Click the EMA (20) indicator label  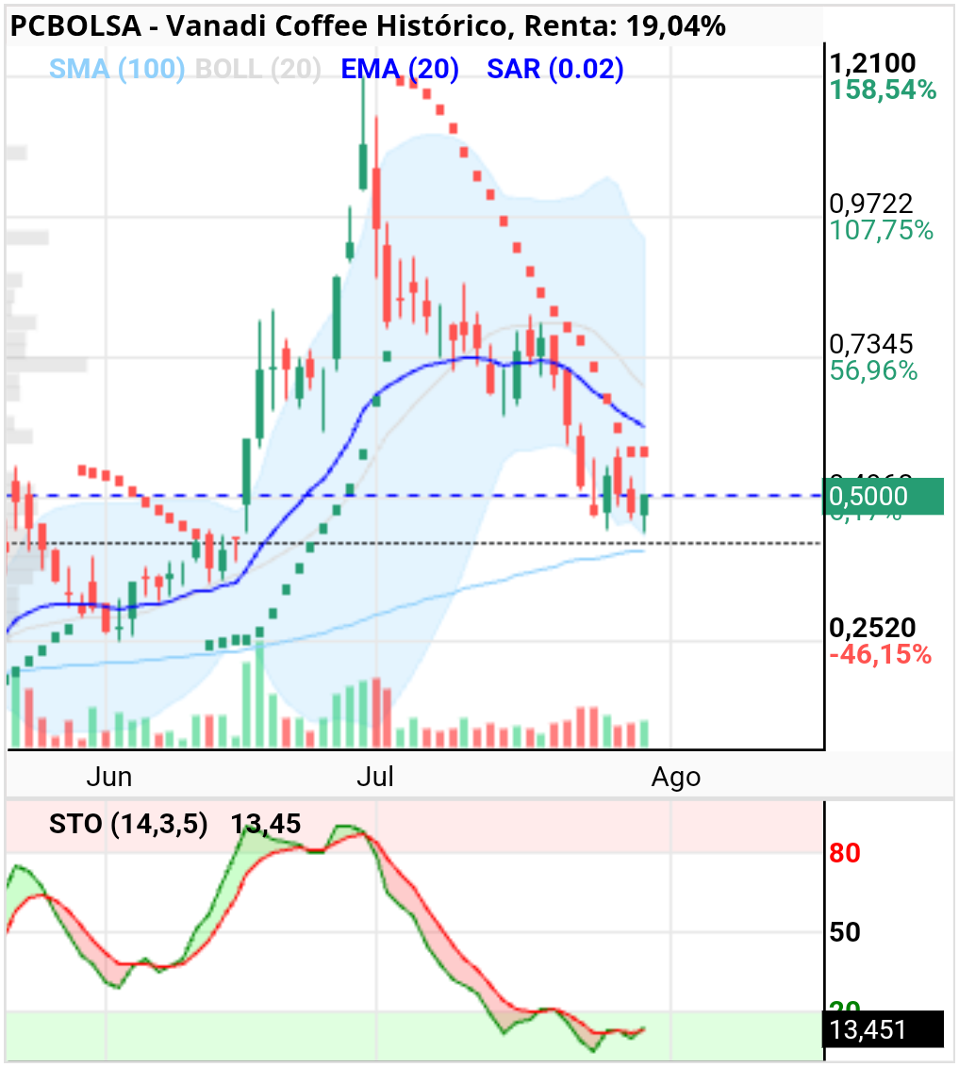400,70
